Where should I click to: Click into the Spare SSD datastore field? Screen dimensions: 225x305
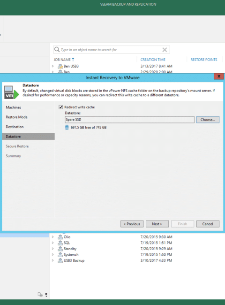[x=129, y=120]
